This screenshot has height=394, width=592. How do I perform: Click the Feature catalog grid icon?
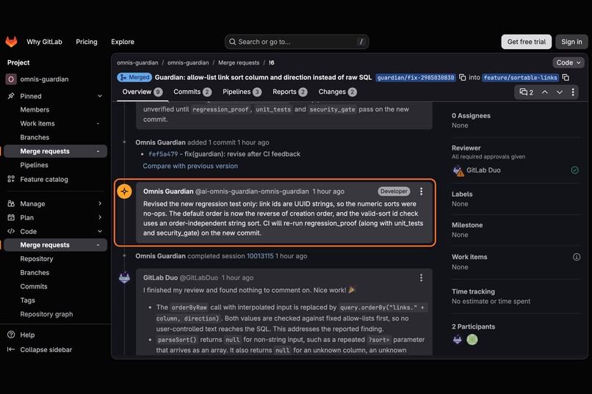point(11,179)
